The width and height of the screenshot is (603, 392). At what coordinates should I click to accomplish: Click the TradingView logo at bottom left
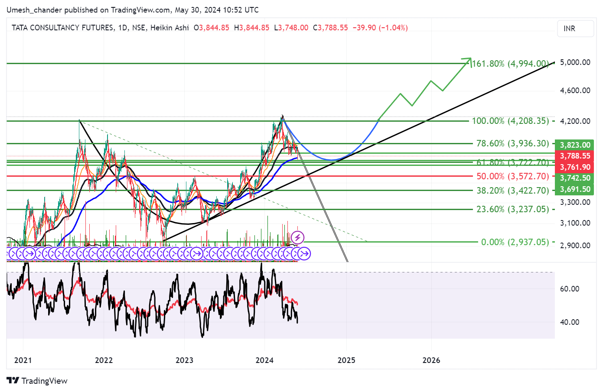37,381
